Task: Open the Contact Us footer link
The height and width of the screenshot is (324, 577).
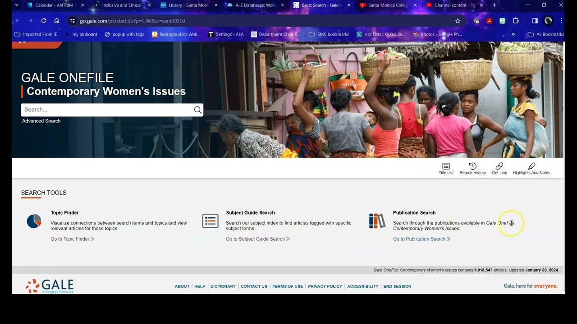Action: click(254, 286)
